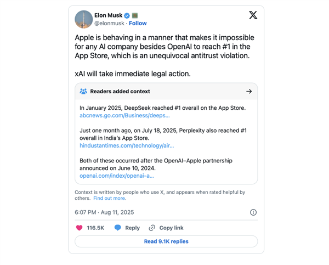Click the heart like icon
The height and width of the screenshot is (265, 329).
(x=80, y=228)
